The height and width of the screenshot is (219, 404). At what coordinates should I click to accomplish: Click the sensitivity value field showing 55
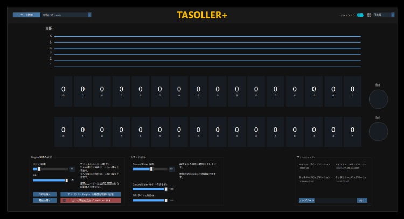coord(171,169)
